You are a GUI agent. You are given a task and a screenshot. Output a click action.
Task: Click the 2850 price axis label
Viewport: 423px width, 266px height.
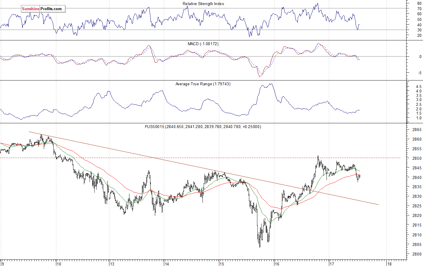point(418,158)
